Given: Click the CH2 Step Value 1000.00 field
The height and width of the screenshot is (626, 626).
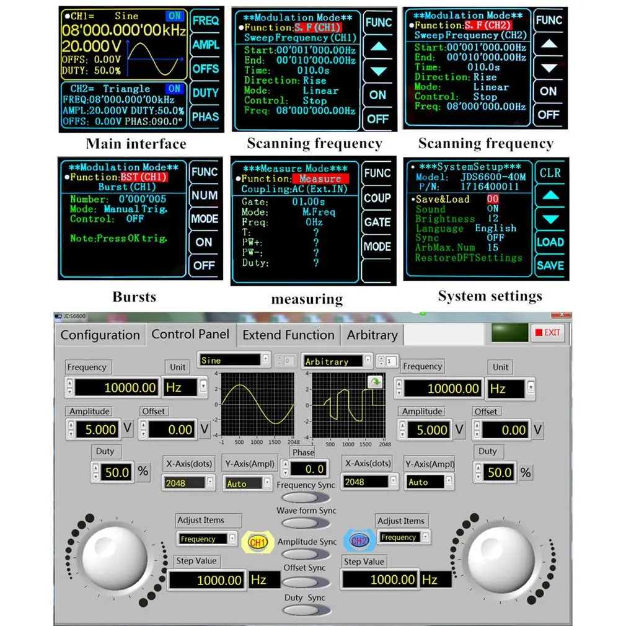Looking at the screenshot, I should pyautogui.click(x=380, y=580).
